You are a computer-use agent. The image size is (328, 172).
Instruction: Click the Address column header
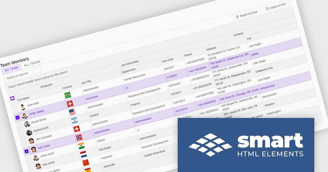(x=211, y=48)
